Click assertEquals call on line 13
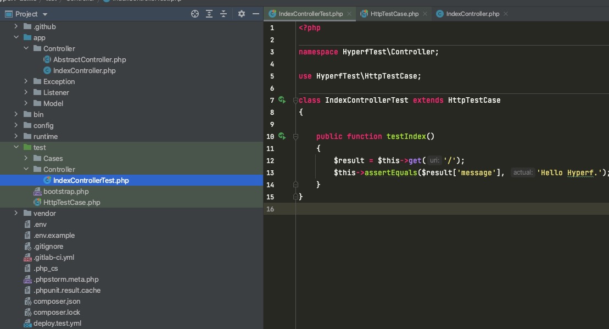The width and height of the screenshot is (609, 329). [390, 172]
